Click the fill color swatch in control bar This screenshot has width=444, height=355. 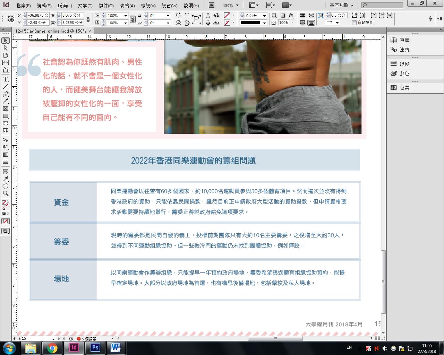[x=227, y=15]
